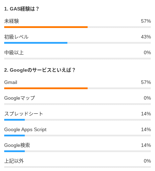
Task: Click the Google検索 blue bar
Action: pyautogui.click(x=14, y=151)
